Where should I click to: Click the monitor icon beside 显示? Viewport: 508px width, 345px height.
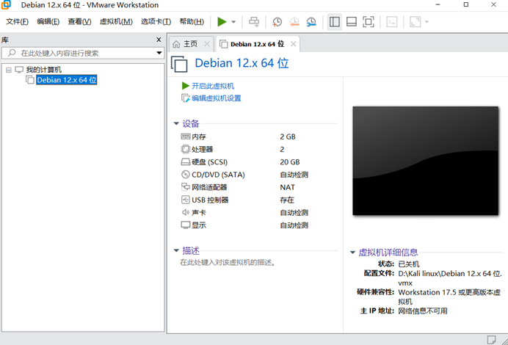185,225
